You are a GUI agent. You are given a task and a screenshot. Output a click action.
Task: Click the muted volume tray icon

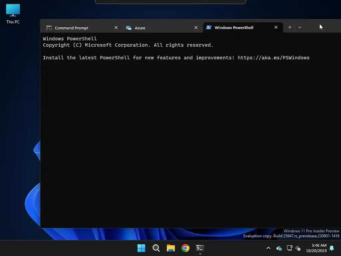[298, 248]
